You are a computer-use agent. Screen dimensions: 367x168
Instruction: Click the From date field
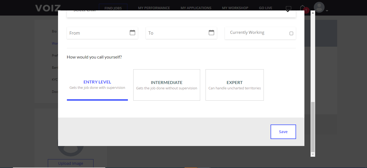point(102,33)
